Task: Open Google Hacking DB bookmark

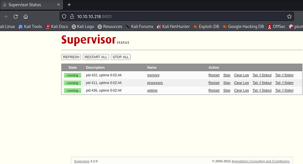Action: point(243,27)
